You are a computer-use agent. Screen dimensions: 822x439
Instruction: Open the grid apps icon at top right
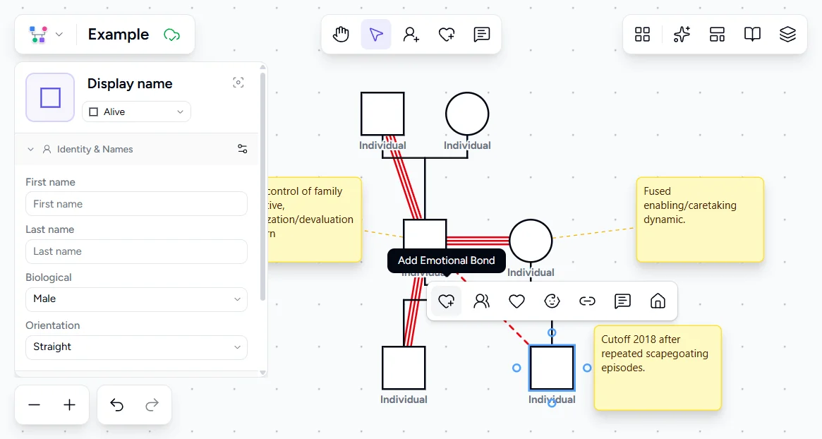point(642,35)
